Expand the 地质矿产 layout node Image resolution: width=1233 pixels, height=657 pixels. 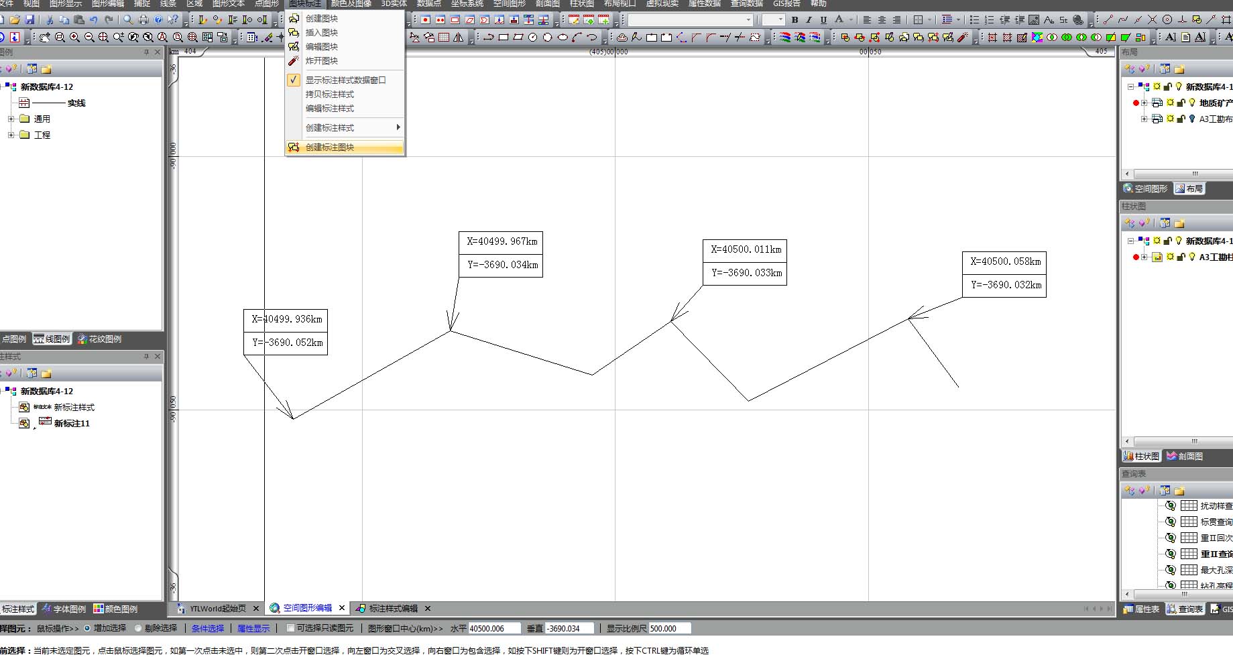[x=1144, y=103]
